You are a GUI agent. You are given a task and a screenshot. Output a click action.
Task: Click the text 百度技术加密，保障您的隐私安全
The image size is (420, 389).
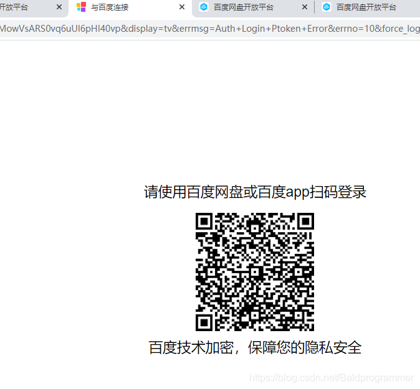pyautogui.click(x=255, y=347)
